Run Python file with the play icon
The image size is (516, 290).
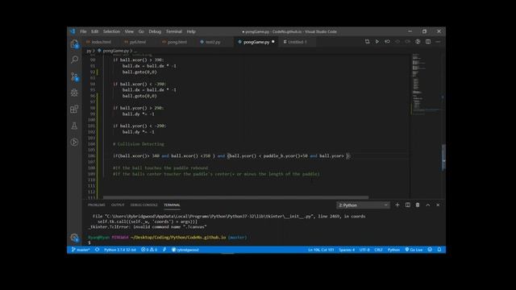377,42
